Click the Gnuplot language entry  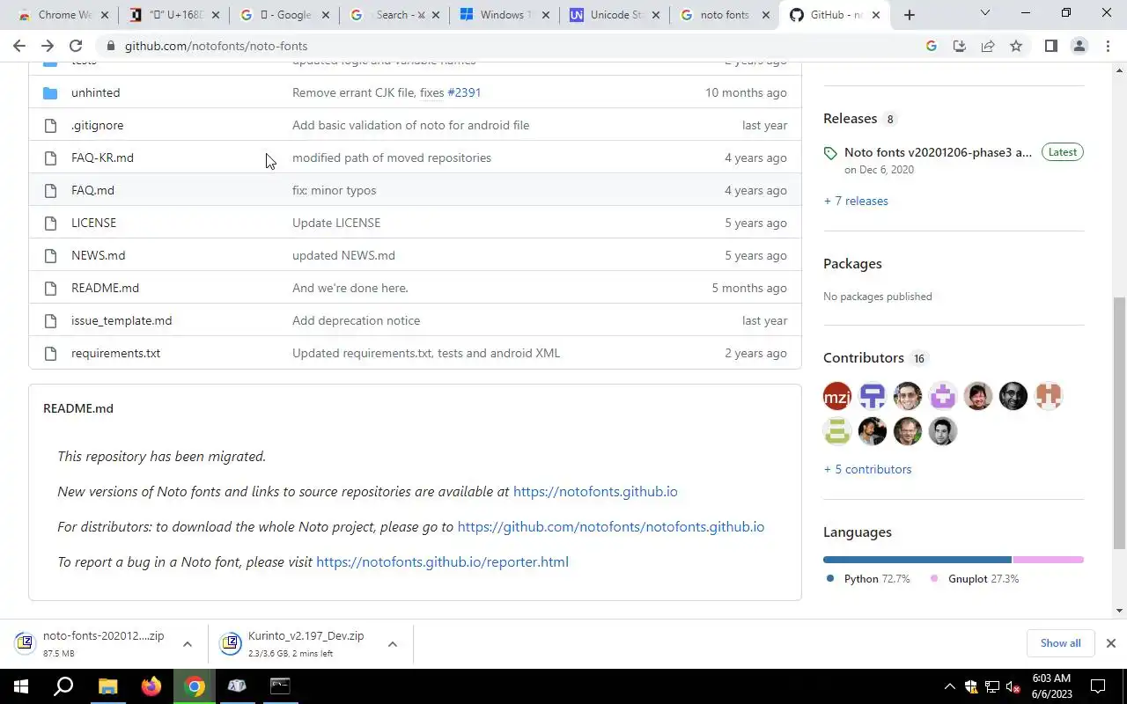[975, 578]
